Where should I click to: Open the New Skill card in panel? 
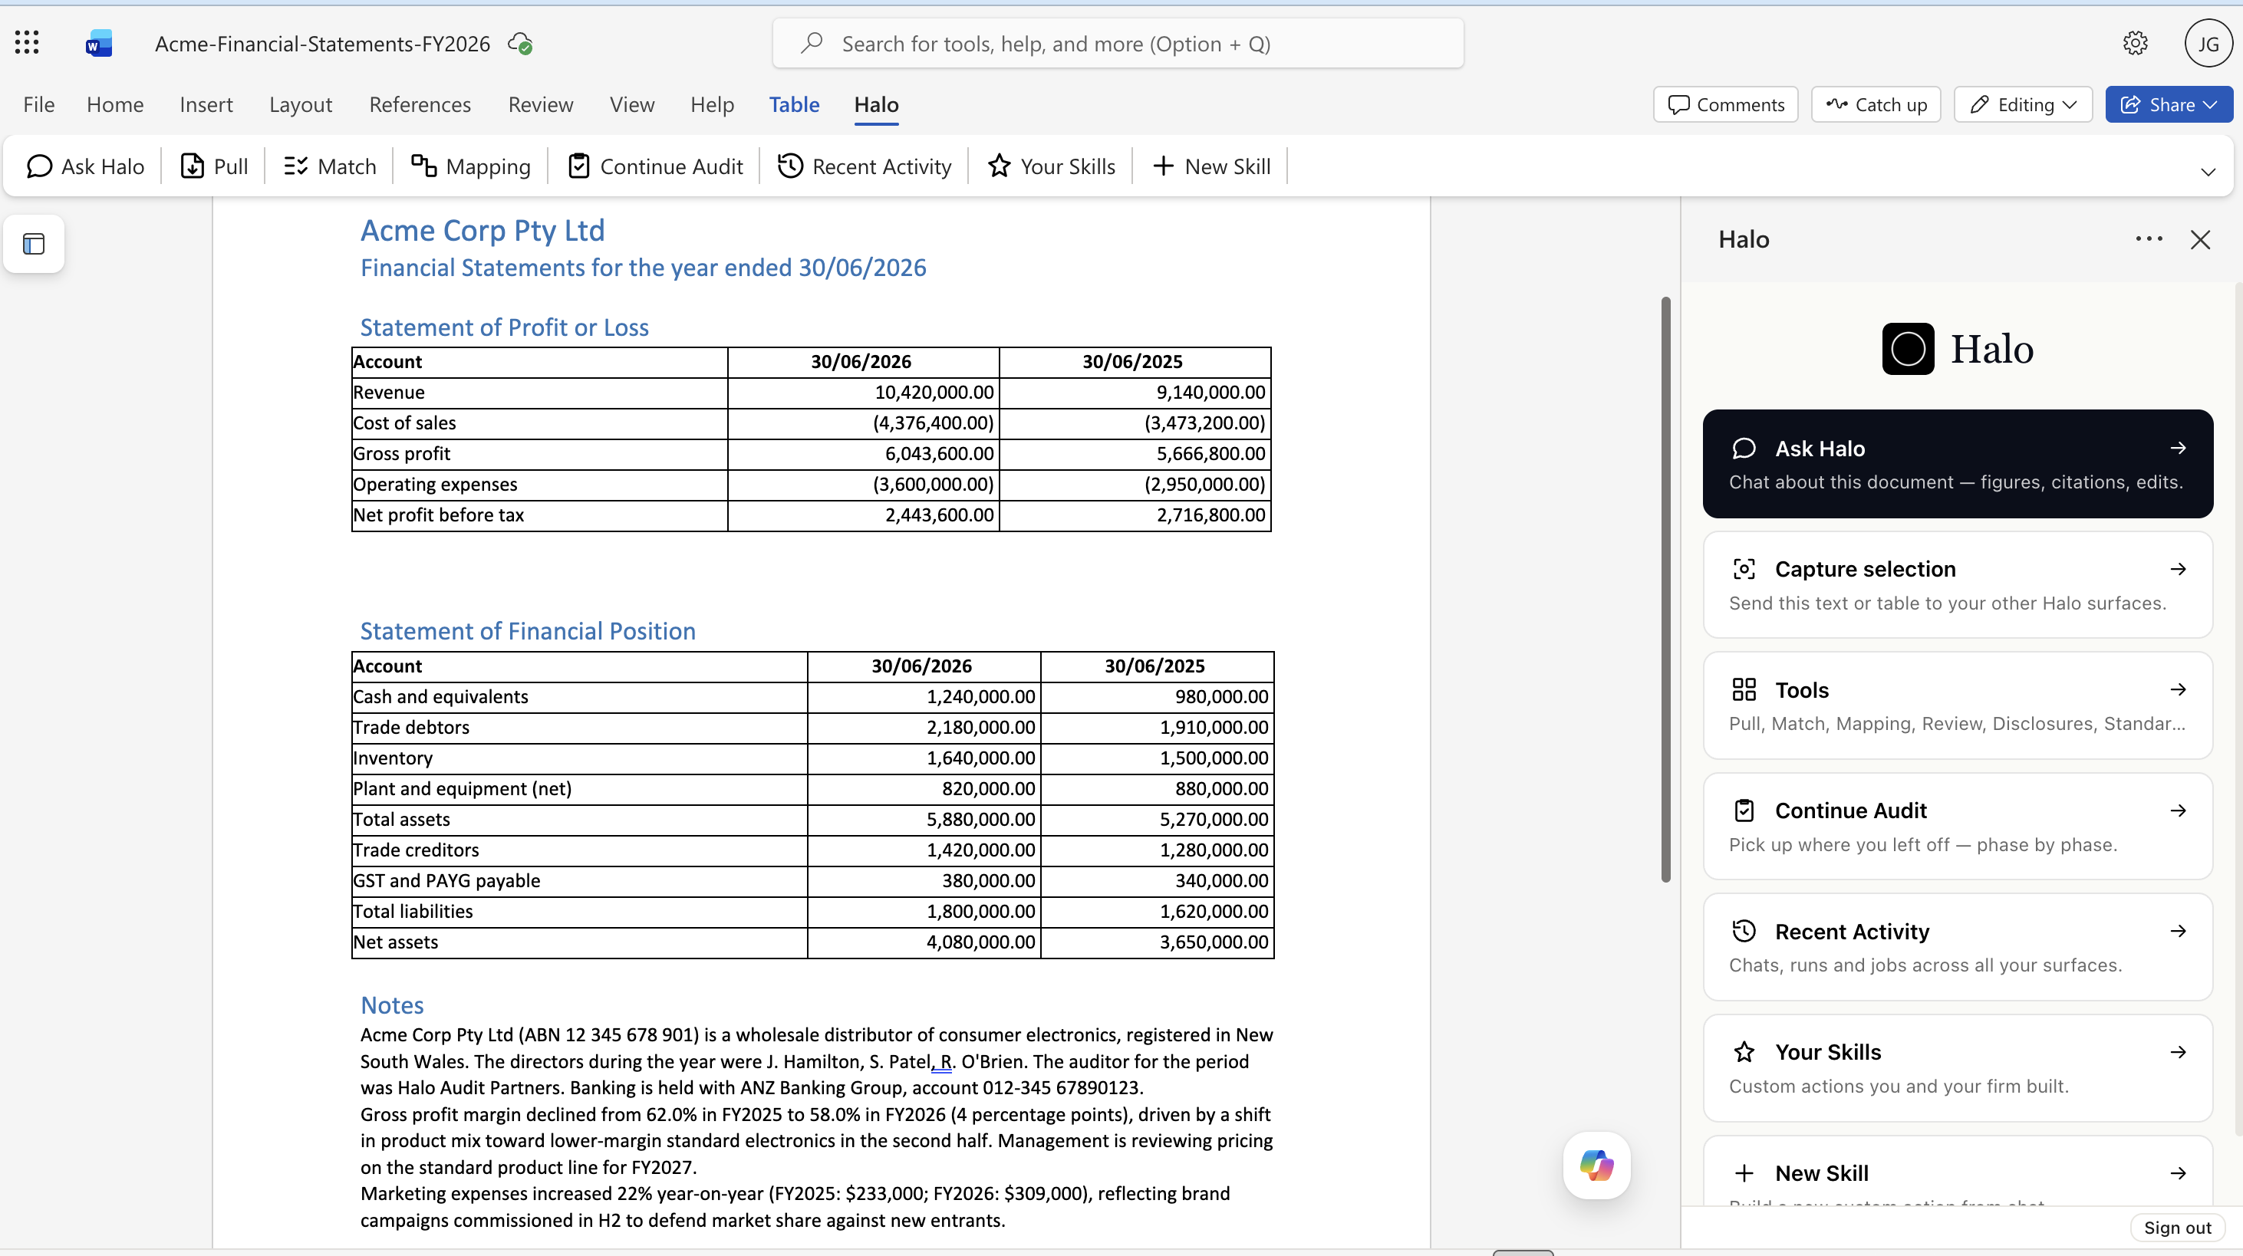1958,1172
